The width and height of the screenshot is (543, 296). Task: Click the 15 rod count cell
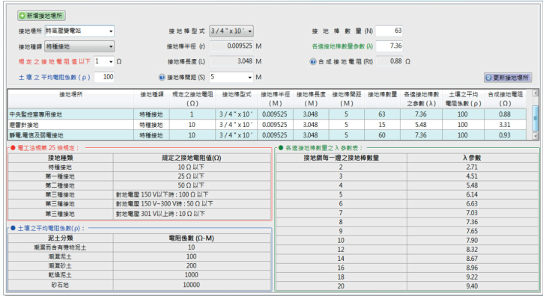pyautogui.click(x=382, y=125)
